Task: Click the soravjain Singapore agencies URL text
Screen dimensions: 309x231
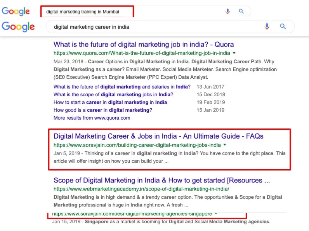Action: pos(132,214)
